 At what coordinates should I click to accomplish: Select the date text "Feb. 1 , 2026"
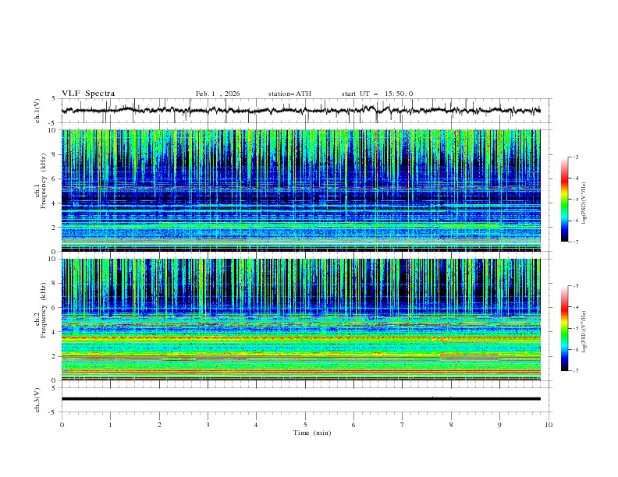pyautogui.click(x=218, y=94)
